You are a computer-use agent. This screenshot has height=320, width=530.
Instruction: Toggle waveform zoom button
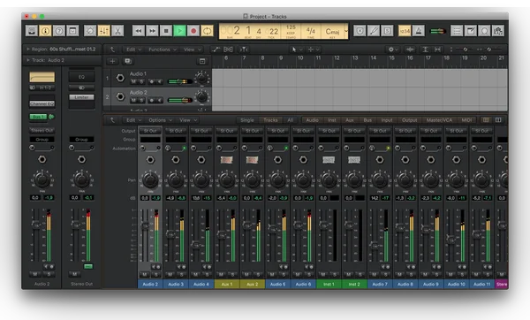tap(410, 50)
